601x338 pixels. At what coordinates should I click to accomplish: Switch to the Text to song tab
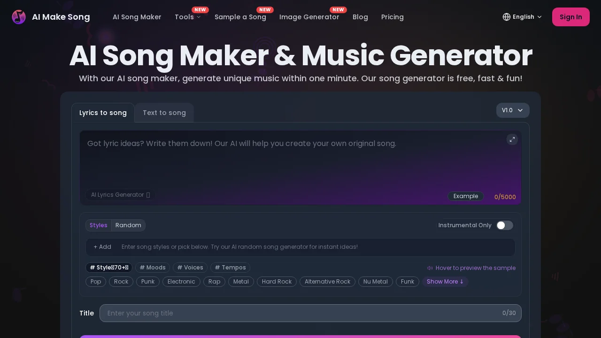coord(164,113)
